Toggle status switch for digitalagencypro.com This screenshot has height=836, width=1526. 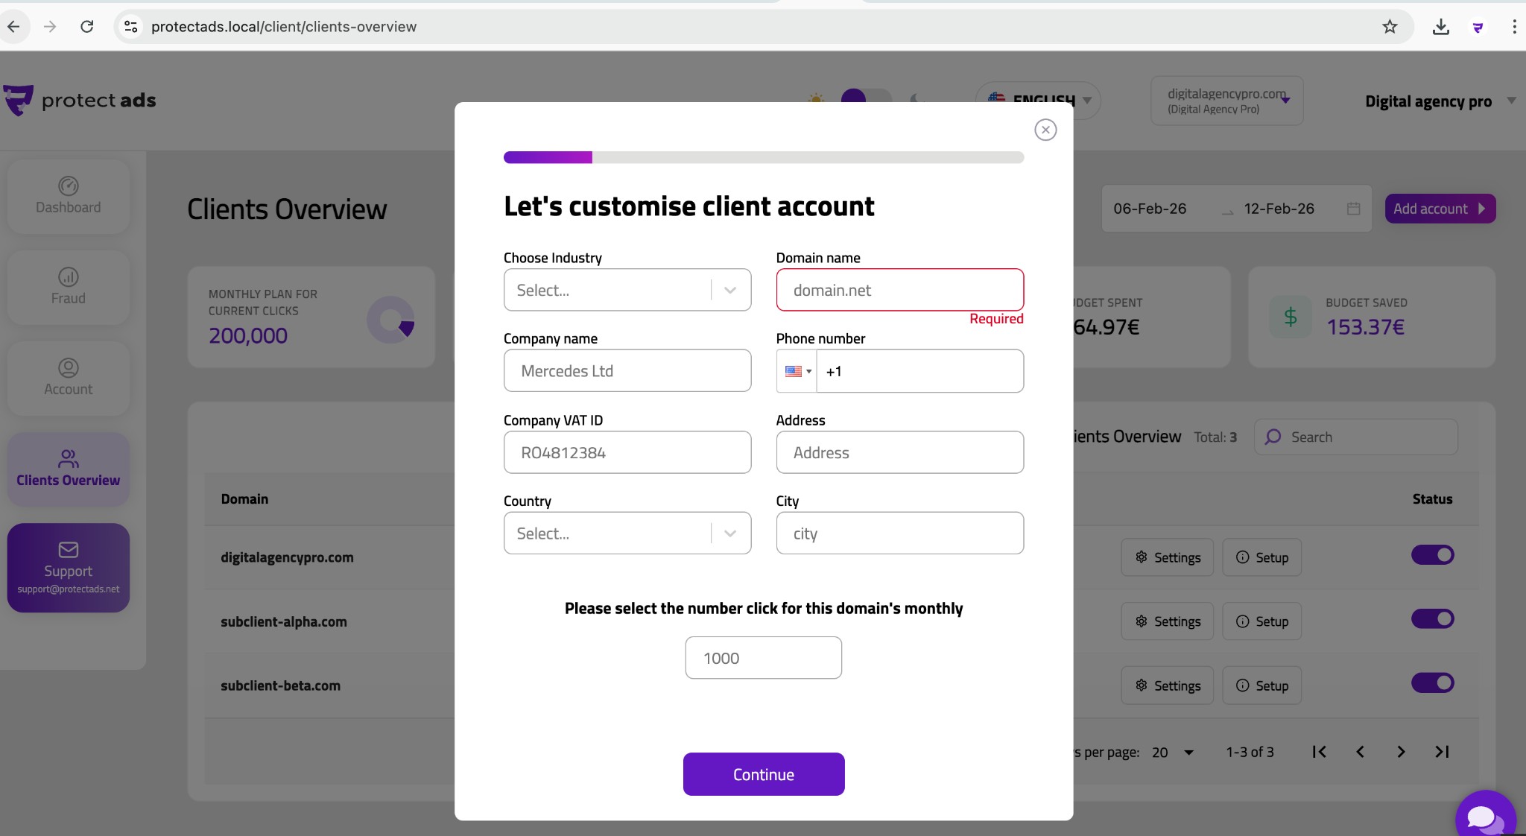tap(1433, 554)
